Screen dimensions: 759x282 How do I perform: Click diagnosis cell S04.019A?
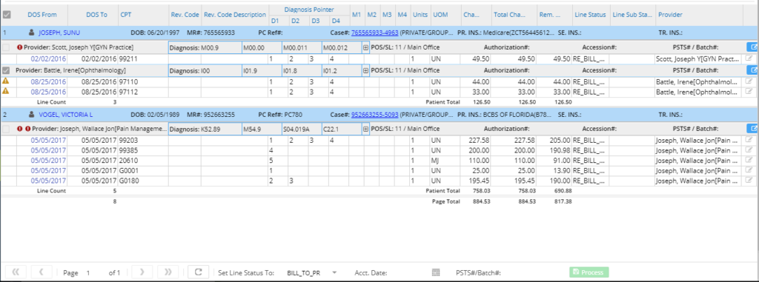[x=302, y=129]
